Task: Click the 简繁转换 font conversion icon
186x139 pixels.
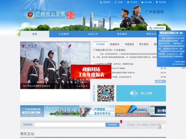Action: pos(101,2)
